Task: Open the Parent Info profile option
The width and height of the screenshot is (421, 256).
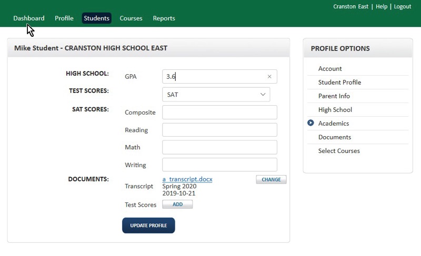Action: [334, 96]
